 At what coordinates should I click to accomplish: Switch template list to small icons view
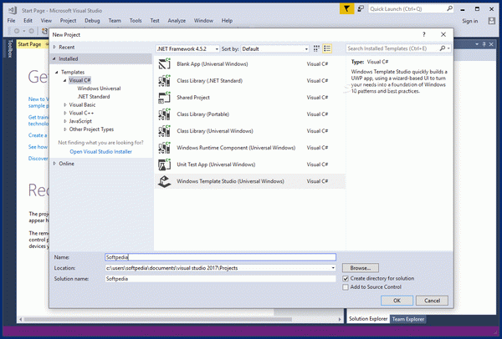point(316,48)
